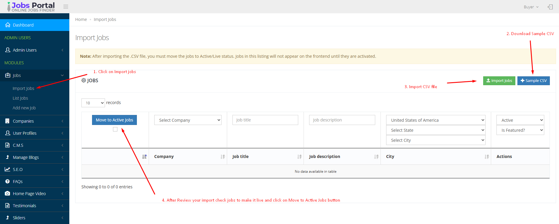Click the logout icon at top right
The width and height of the screenshot is (559, 224).
[550, 7]
